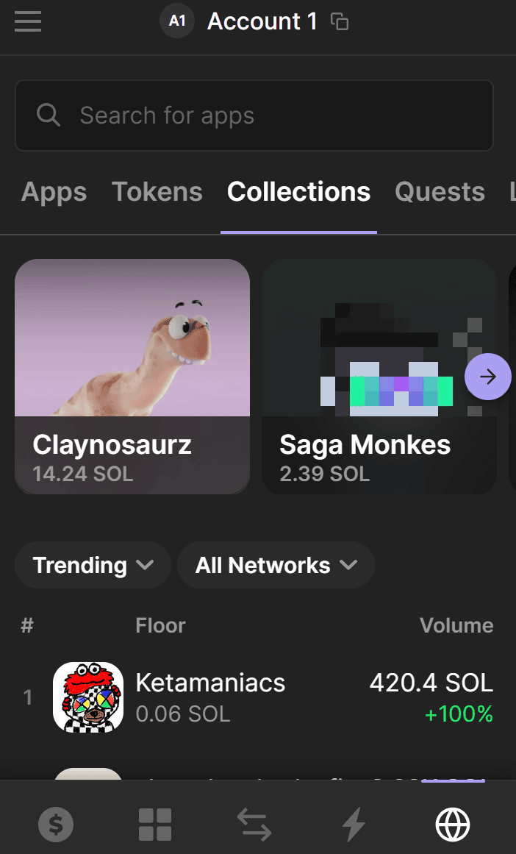Open the Claynosaurz collection card
Image resolution: width=516 pixels, height=854 pixels.
point(132,376)
